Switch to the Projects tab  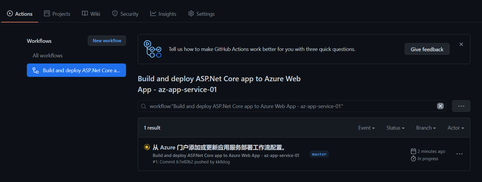(57, 14)
